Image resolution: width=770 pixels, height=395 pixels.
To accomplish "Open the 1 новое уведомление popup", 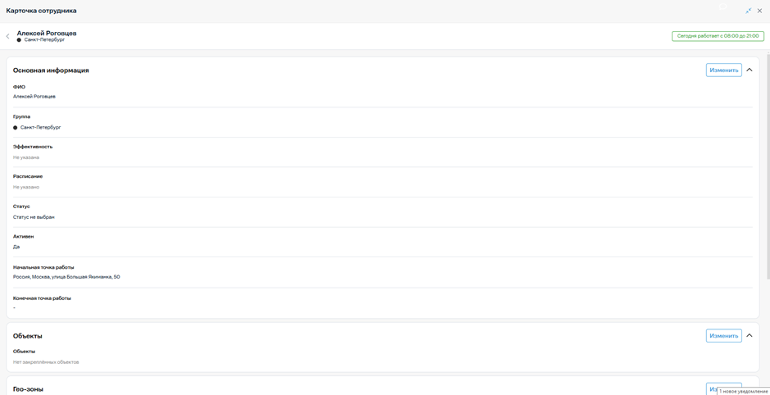I will [x=743, y=391].
